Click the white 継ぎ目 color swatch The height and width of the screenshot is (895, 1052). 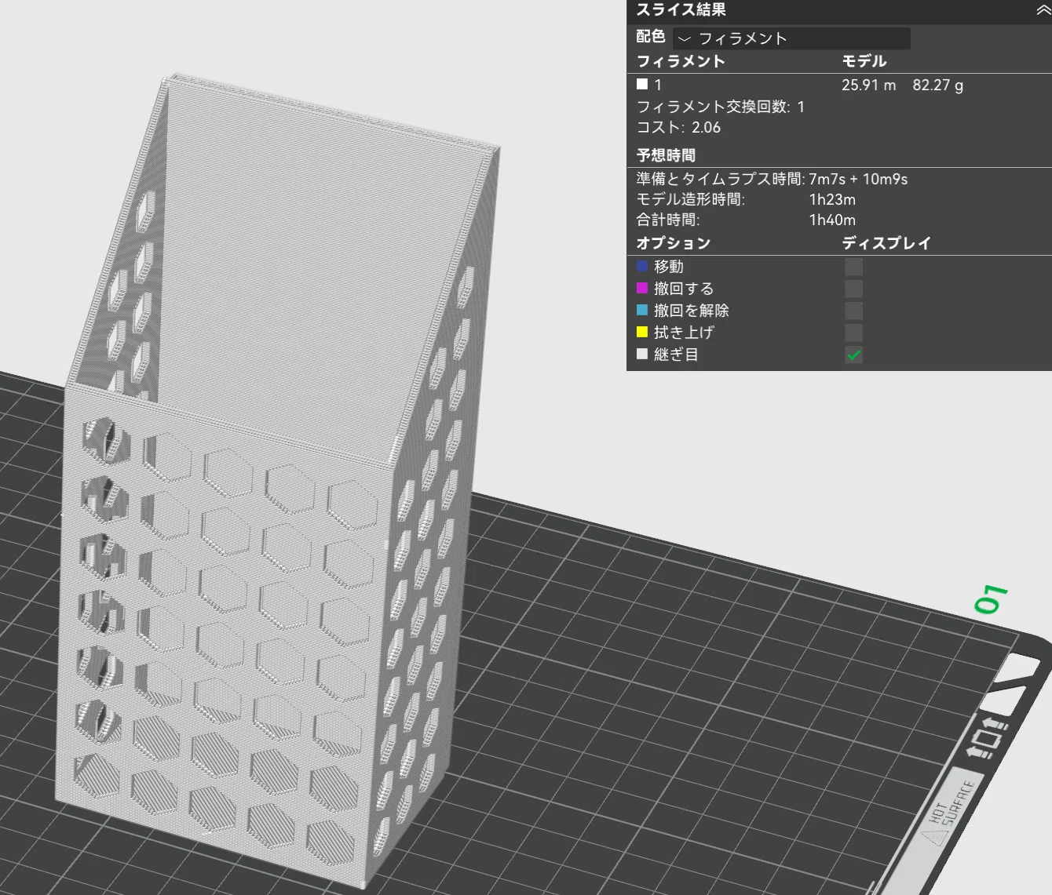642,355
